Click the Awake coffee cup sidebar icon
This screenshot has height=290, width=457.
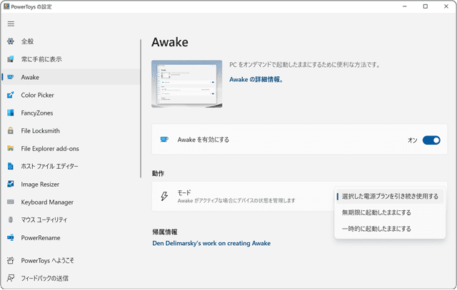pos(11,77)
